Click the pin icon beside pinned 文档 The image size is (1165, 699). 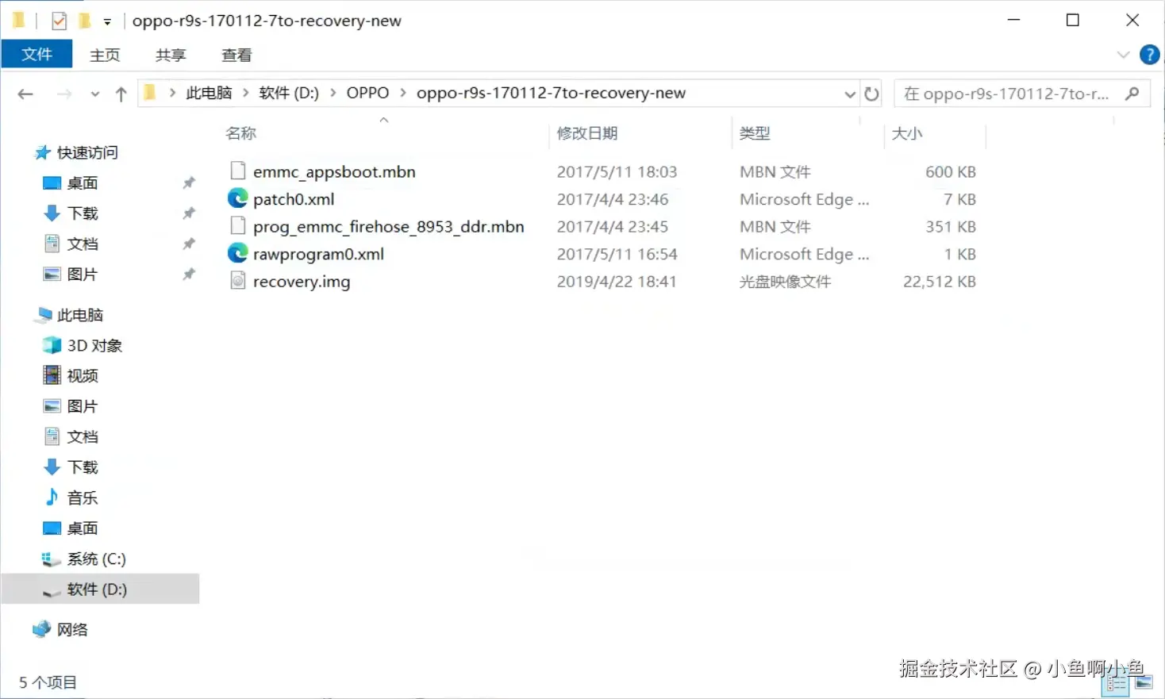[189, 244]
